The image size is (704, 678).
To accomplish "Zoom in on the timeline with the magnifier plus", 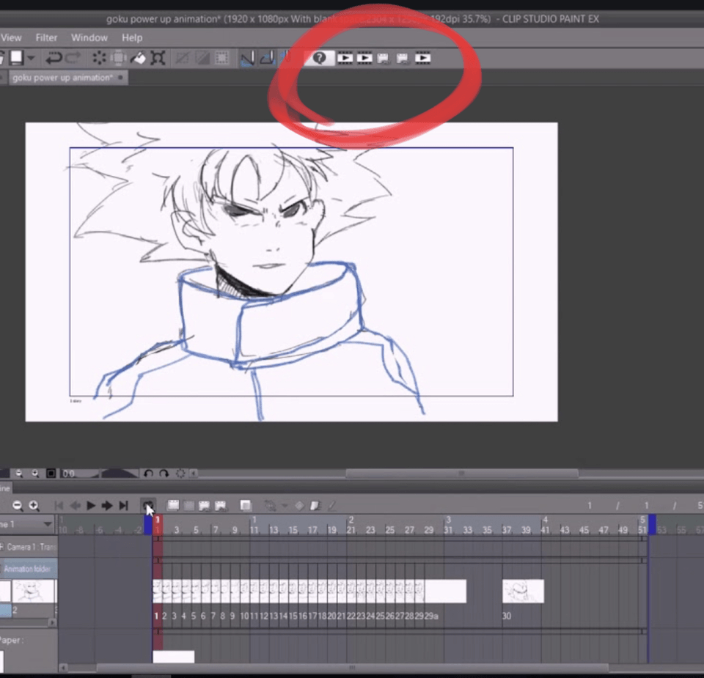I will [34, 506].
